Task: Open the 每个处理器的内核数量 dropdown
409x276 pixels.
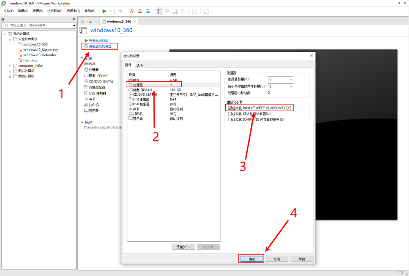Action: pyautogui.click(x=280, y=86)
